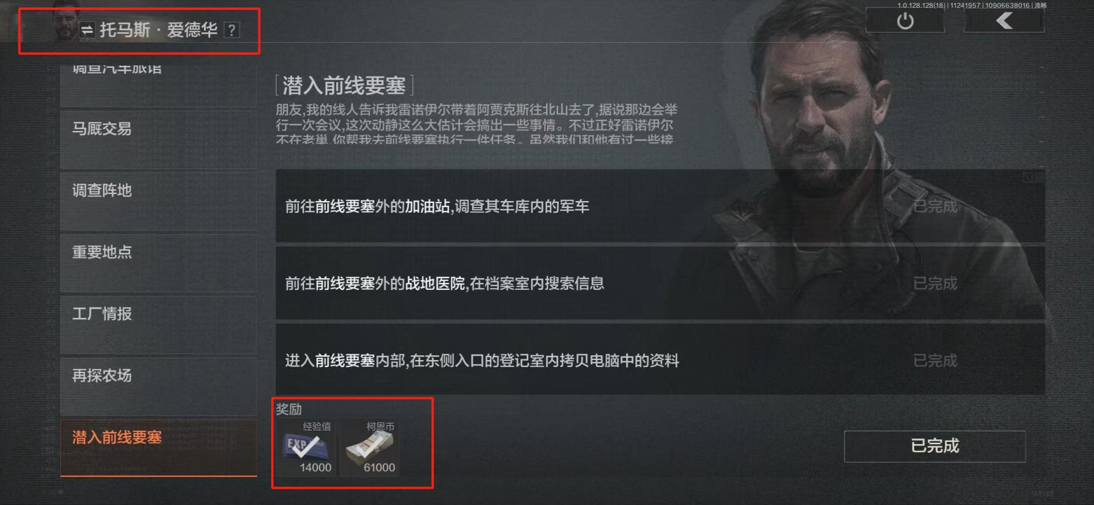Click the switch-character swap arrows icon
Image resolution: width=1094 pixels, height=505 pixels.
pos(87,30)
